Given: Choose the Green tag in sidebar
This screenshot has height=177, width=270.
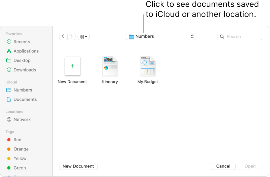Looking at the screenshot, I should click(x=20, y=168).
